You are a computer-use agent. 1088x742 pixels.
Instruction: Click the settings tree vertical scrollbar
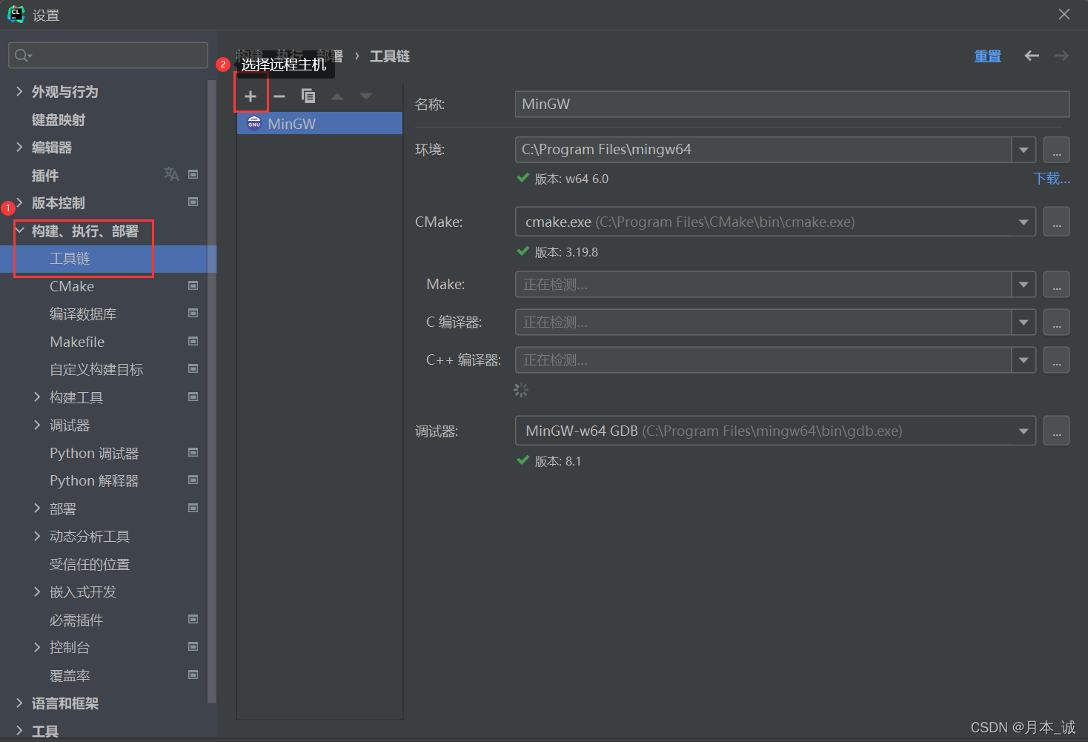212,391
